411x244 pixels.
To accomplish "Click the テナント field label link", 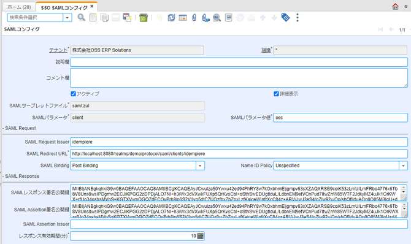I will 58,50.
